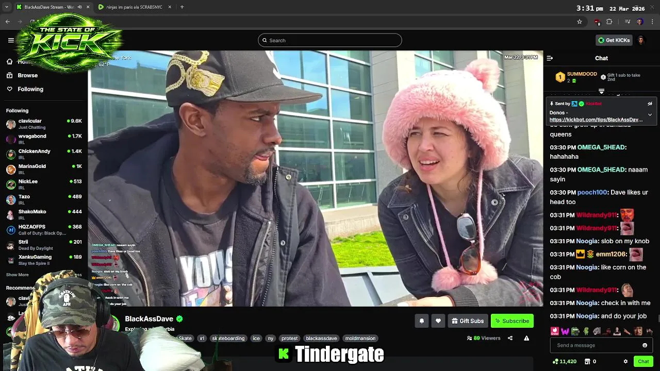Open the kickbot.com tips link
The image size is (660, 371).
coord(596,120)
